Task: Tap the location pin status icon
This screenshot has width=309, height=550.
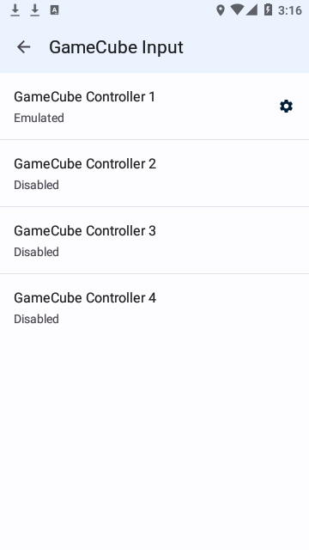Action: [221, 10]
